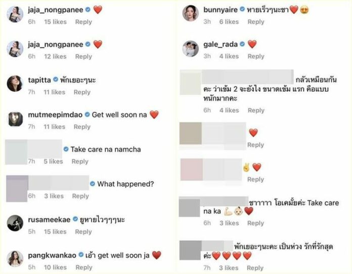This screenshot has width=352, height=274.
Task: Click verified badge beside gale_rada
Action: [x=242, y=44]
